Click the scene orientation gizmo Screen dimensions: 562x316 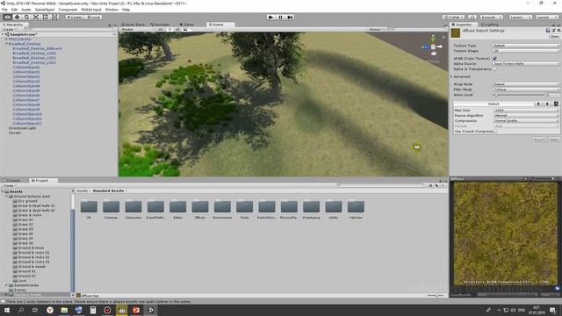pyautogui.click(x=433, y=47)
